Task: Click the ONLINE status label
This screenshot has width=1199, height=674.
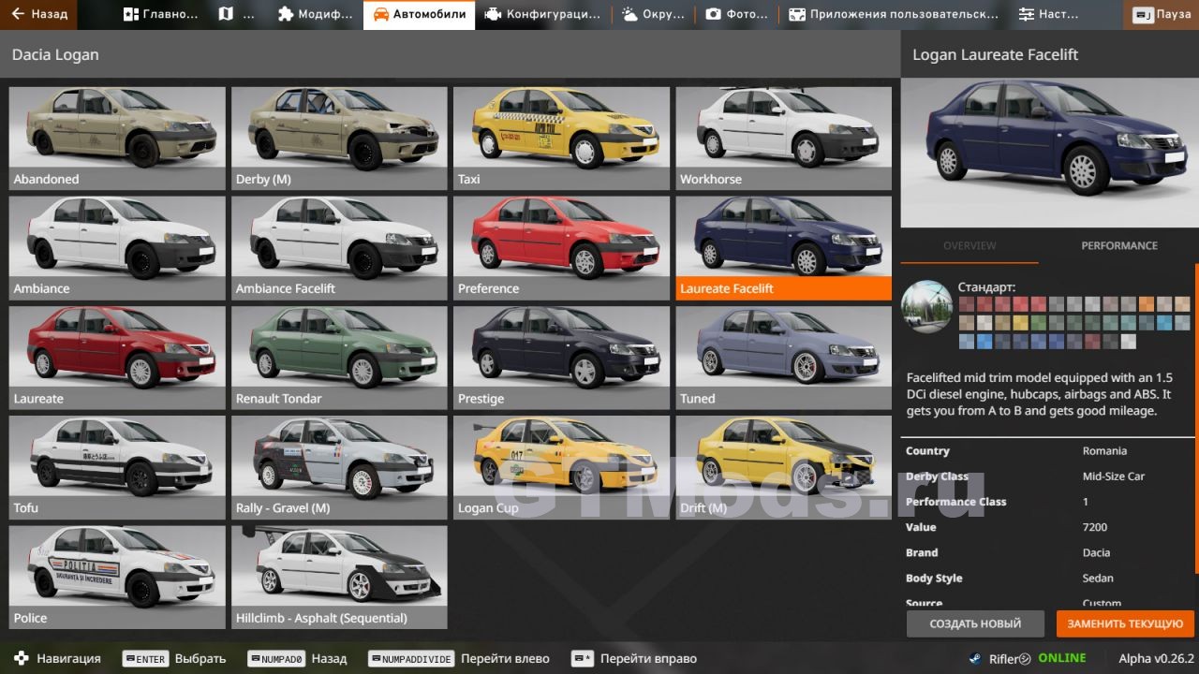Action: pyautogui.click(x=1062, y=658)
